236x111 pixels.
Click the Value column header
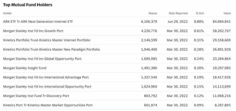pos(227,13)
